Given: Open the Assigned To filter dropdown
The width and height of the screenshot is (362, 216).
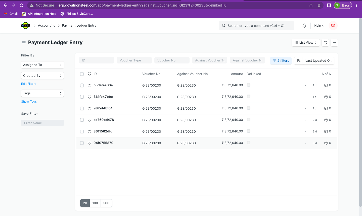Looking at the screenshot, I should (x=42, y=65).
